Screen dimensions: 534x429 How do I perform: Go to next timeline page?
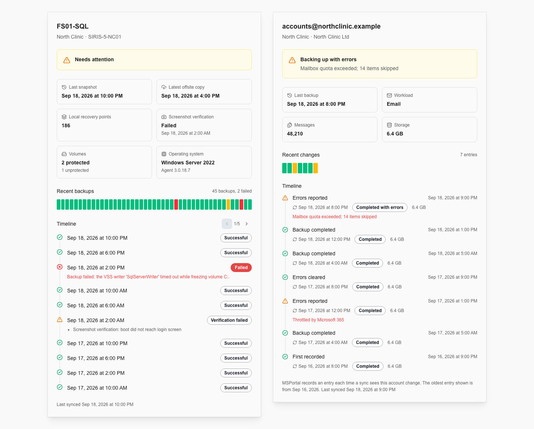coord(247,224)
